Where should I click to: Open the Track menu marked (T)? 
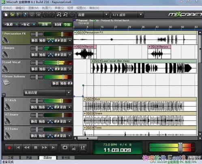tap(47, 8)
